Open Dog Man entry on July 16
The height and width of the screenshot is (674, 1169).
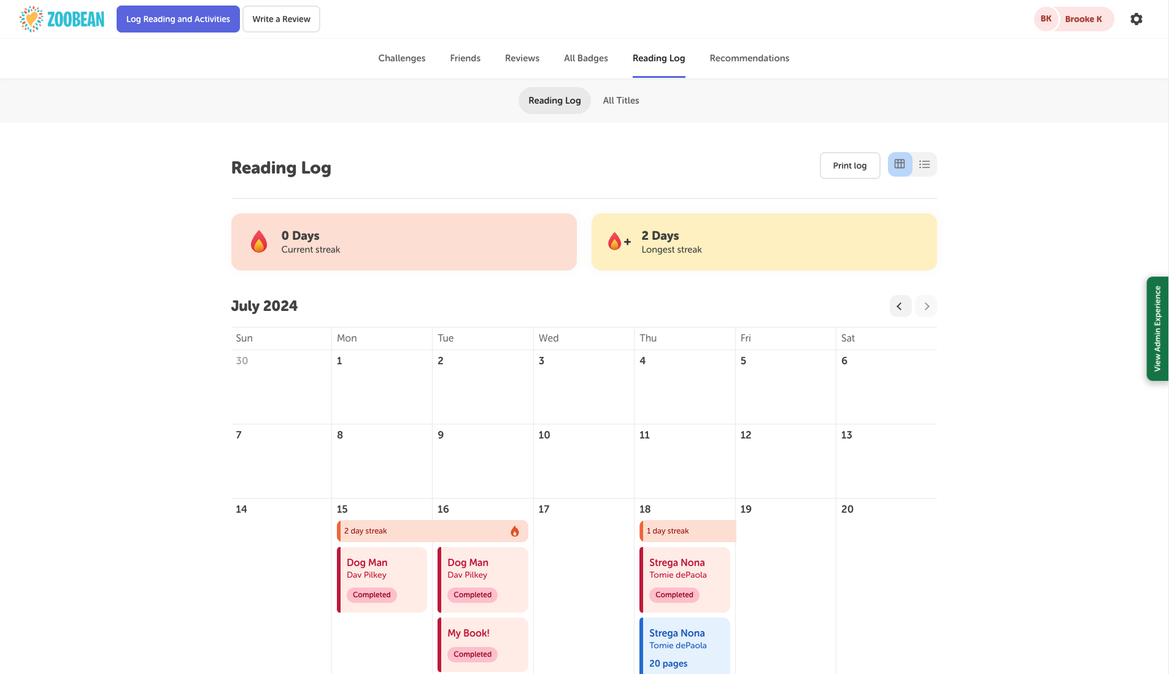[483, 580]
